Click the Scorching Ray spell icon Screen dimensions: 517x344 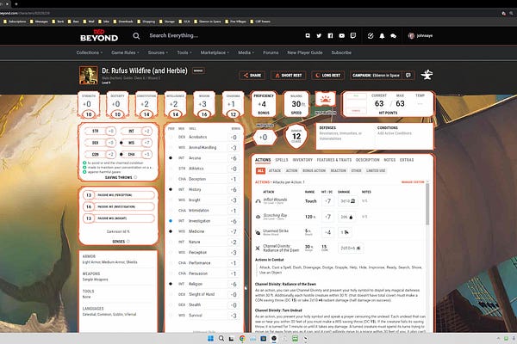(258, 217)
